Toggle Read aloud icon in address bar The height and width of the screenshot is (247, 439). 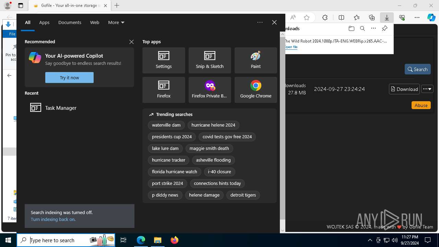(x=293, y=17)
